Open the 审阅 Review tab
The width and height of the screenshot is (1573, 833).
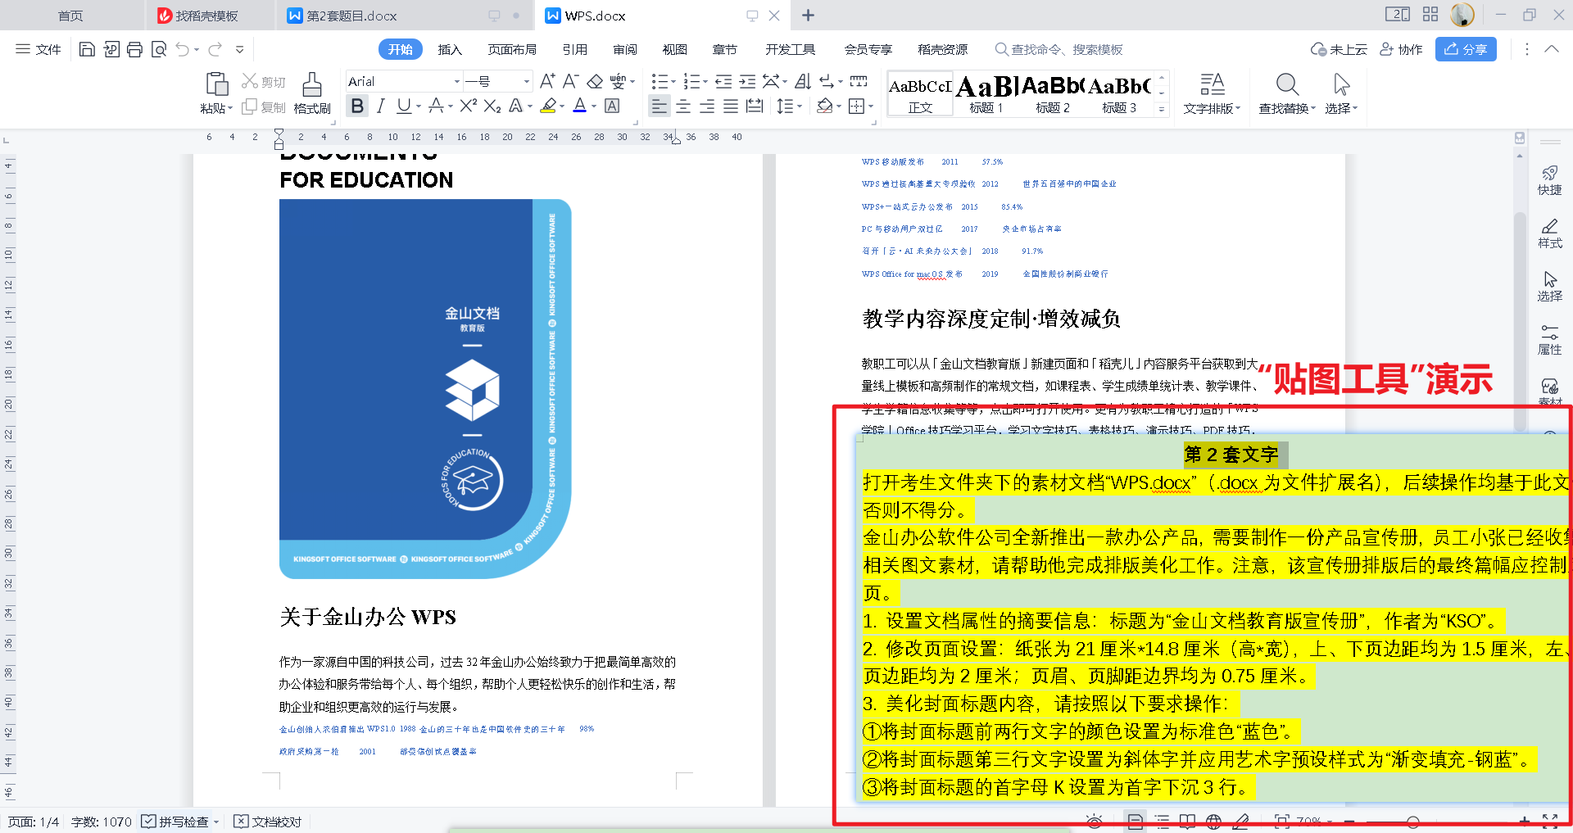pyautogui.click(x=625, y=49)
